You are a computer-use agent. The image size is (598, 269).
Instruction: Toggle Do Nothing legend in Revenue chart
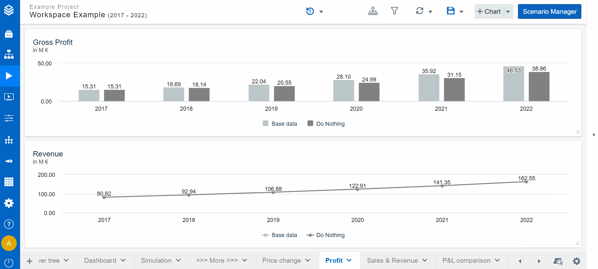click(x=326, y=235)
